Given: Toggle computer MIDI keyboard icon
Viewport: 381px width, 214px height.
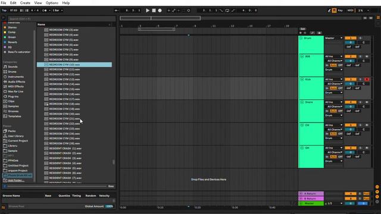Looking at the screenshot, I should coord(335,11).
